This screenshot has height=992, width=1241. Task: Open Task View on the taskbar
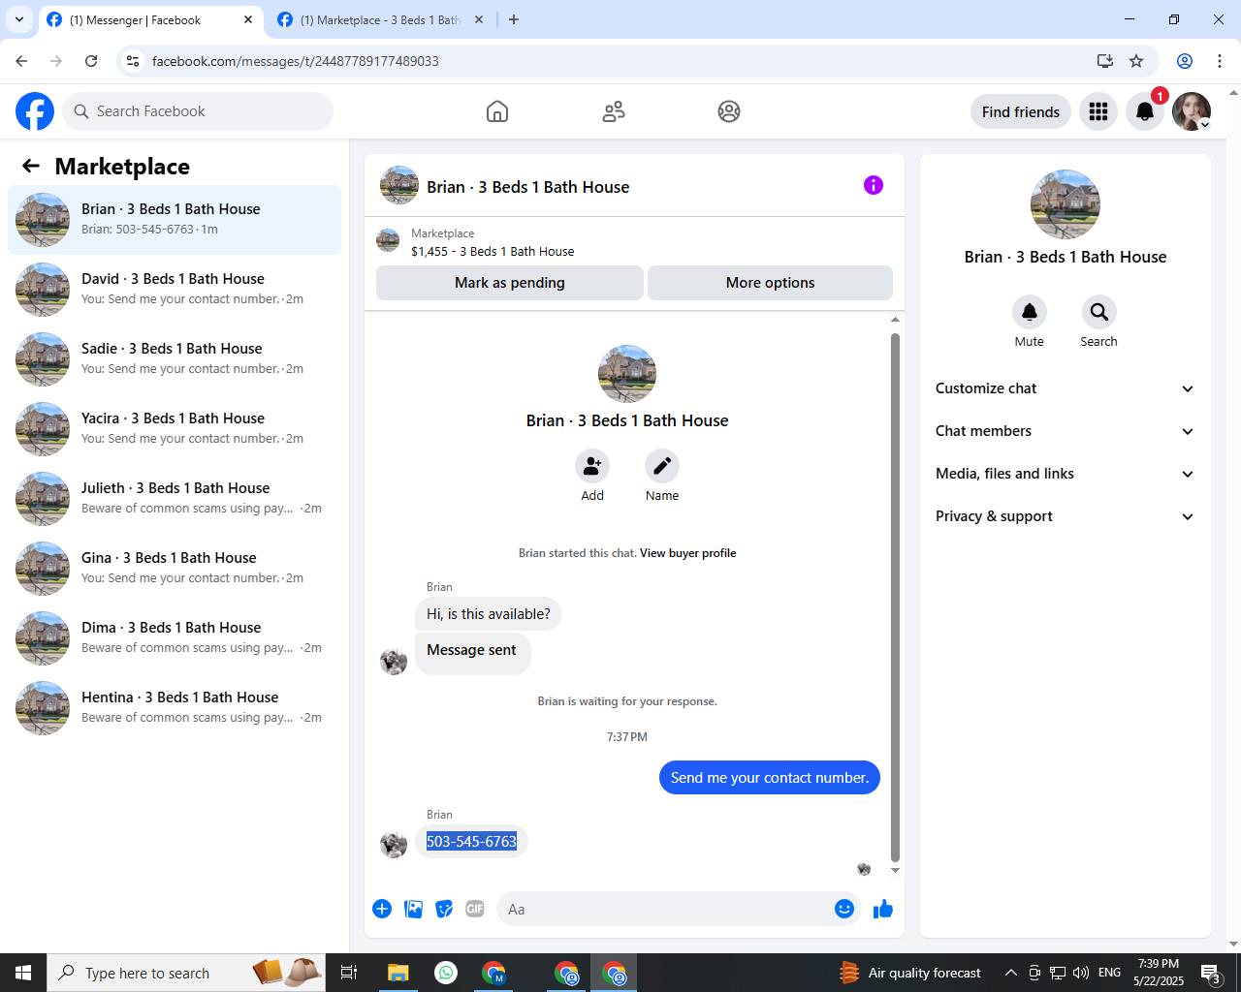[x=349, y=973]
